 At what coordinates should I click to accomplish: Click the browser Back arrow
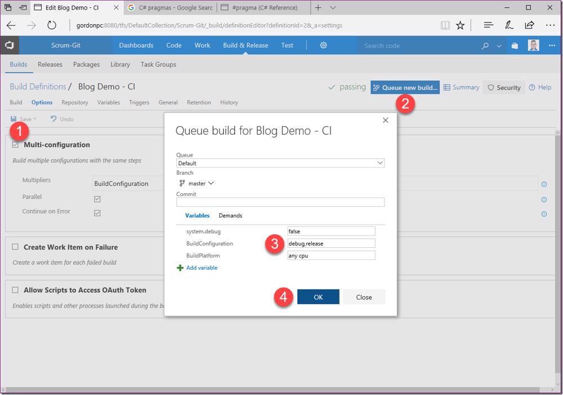pyautogui.click(x=11, y=25)
